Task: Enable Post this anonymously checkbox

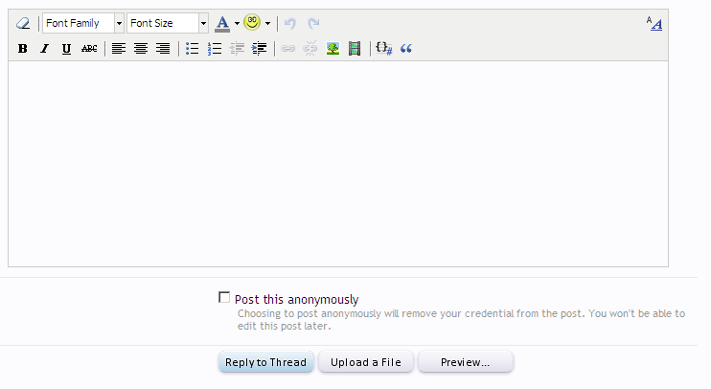Action: coord(224,298)
